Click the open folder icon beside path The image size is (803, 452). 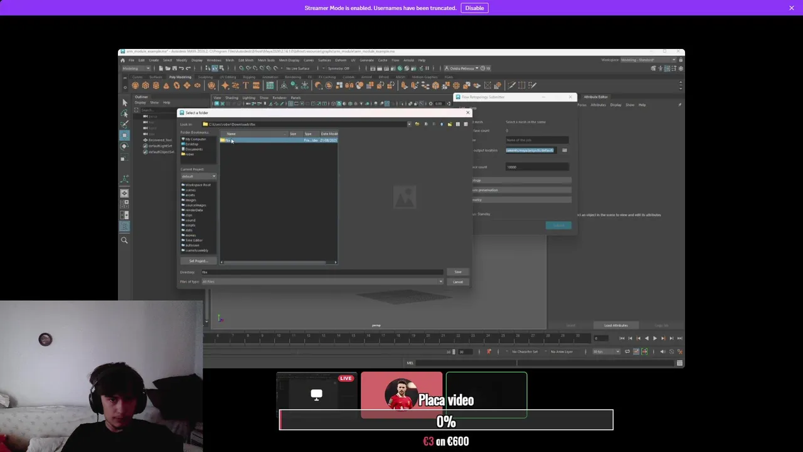coord(417,124)
